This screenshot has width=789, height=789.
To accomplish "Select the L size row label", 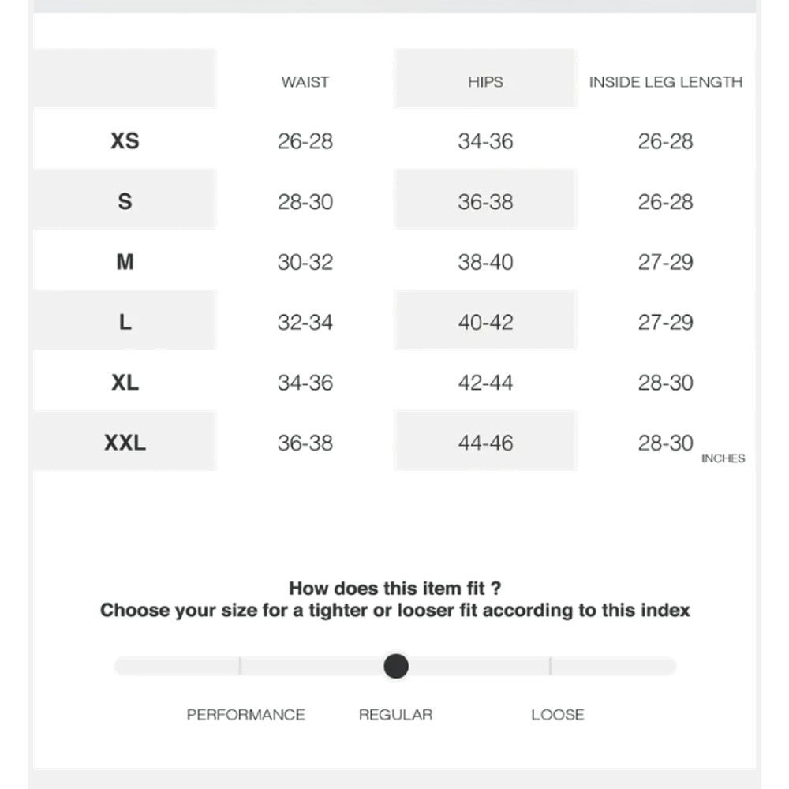I will tap(125, 322).
